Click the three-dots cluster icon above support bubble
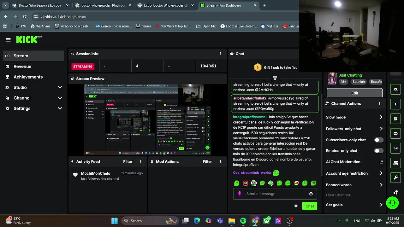The height and width of the screenshot is (227, 404). 395,192
